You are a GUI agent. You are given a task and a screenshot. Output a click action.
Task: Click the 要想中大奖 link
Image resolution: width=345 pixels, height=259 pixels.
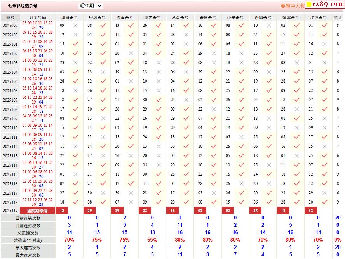(293, 6)
